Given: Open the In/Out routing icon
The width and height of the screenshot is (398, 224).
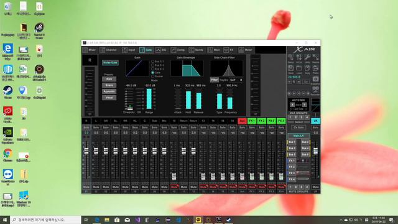Looking at the screenshot, I should click(x=299, y=58).
